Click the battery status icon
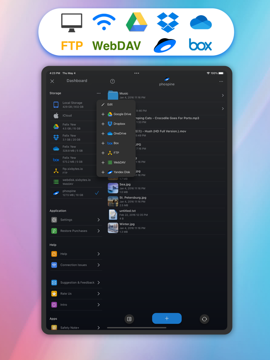The width and height of the screenshot is (270, 360). click(x=221, y=73)
